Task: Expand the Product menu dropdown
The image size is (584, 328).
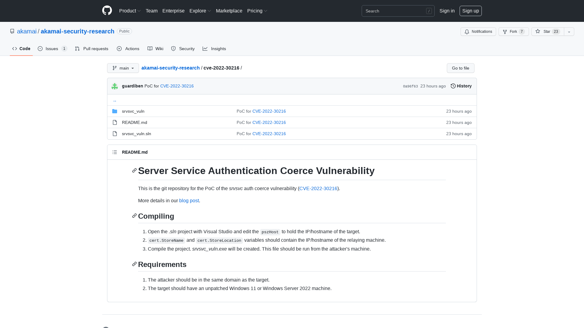Action: click(x=130, y=11)
